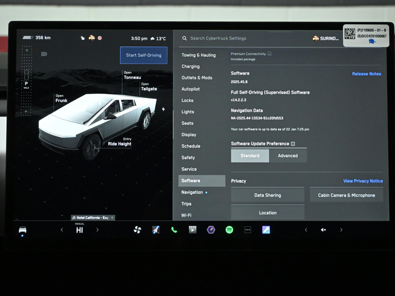
Task: Open the Release Notes link
Action: tap(366, 74)
